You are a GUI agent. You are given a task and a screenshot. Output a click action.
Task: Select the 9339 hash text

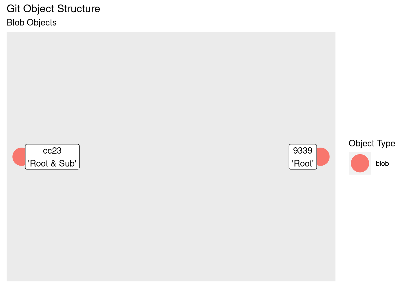303,151
